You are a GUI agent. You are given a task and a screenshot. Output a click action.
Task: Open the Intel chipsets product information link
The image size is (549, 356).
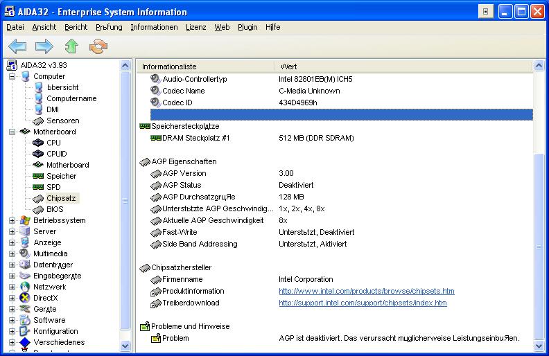pyautogui.click(x=367, y=291)
